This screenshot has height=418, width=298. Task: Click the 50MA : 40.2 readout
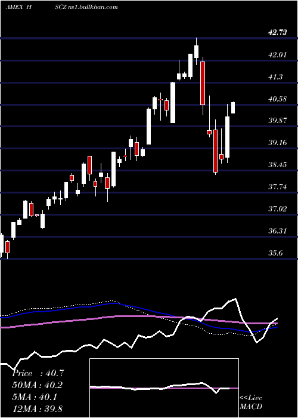pos(38,385)
